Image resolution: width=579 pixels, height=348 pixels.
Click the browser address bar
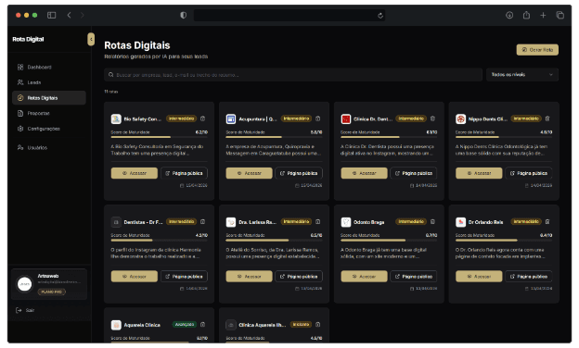289,16
